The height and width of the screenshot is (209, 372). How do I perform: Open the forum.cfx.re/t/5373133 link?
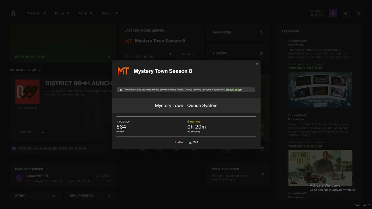click(x=305, y=68)
